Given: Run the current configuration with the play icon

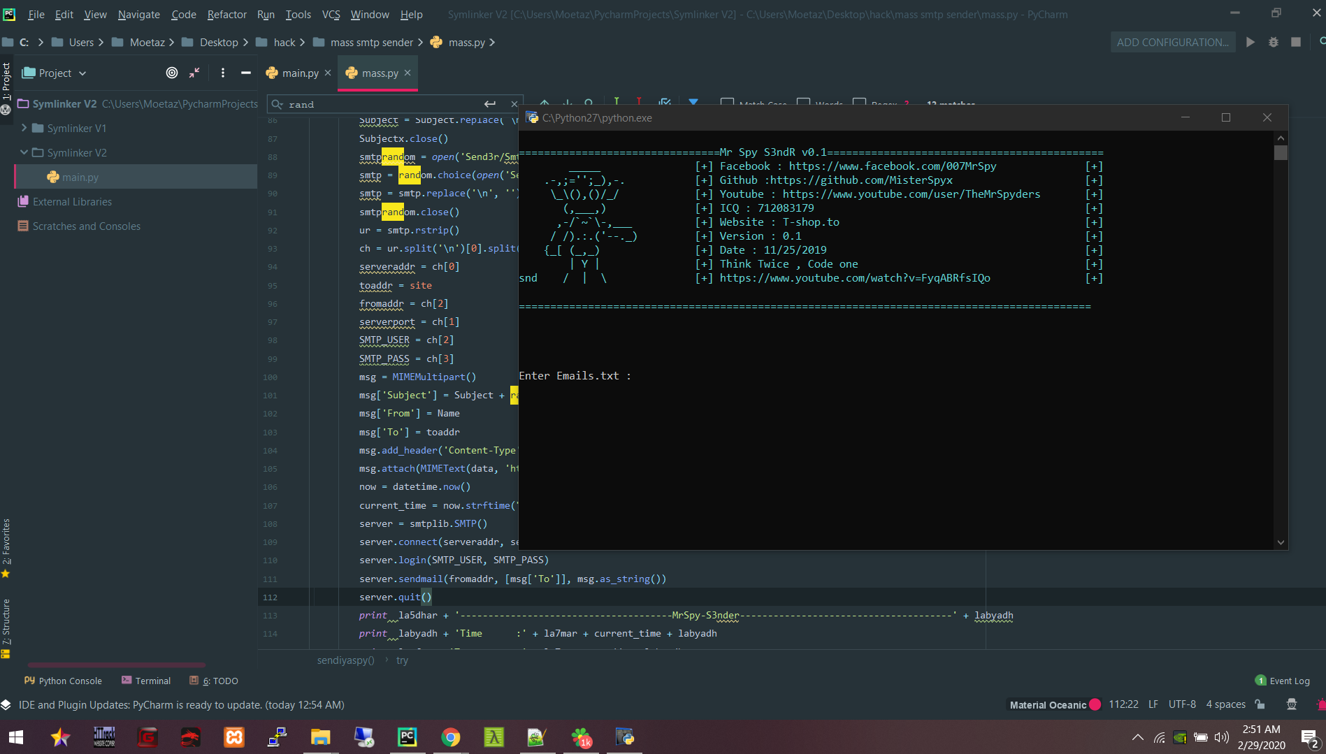Looking at the screenshot, I should 1251,42.
